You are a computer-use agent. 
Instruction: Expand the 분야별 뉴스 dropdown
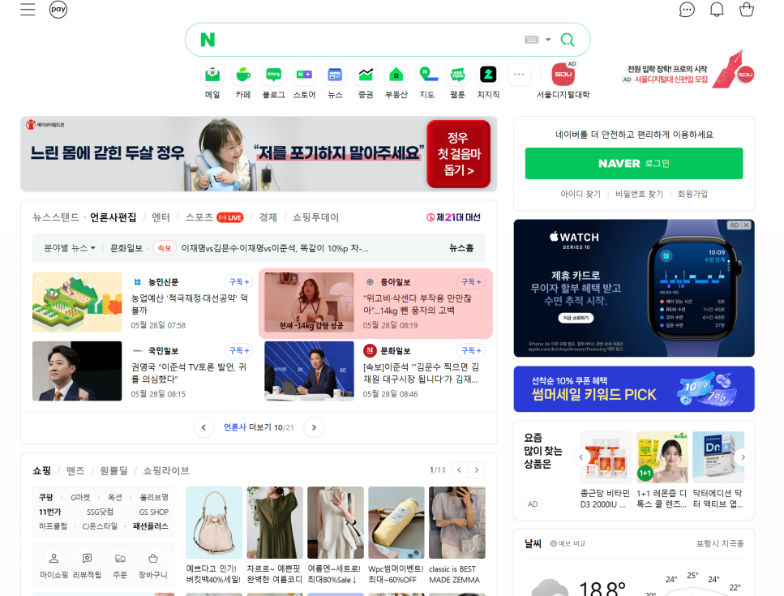pyautogui.click(x=70, y=248)
